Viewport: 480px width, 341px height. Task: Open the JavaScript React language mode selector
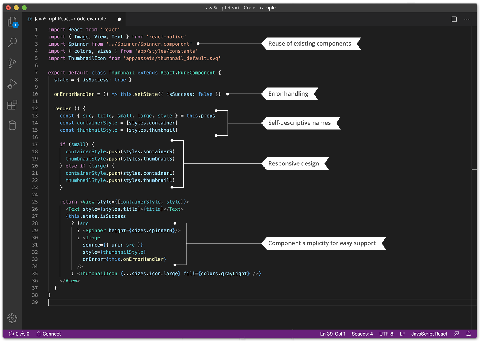(429, 334)
